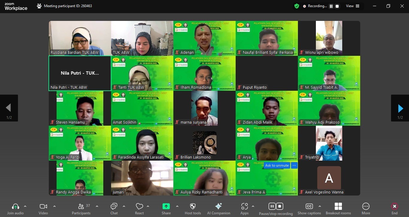
Task: Click the encryption shield icon at top
Action: point(297,6)
